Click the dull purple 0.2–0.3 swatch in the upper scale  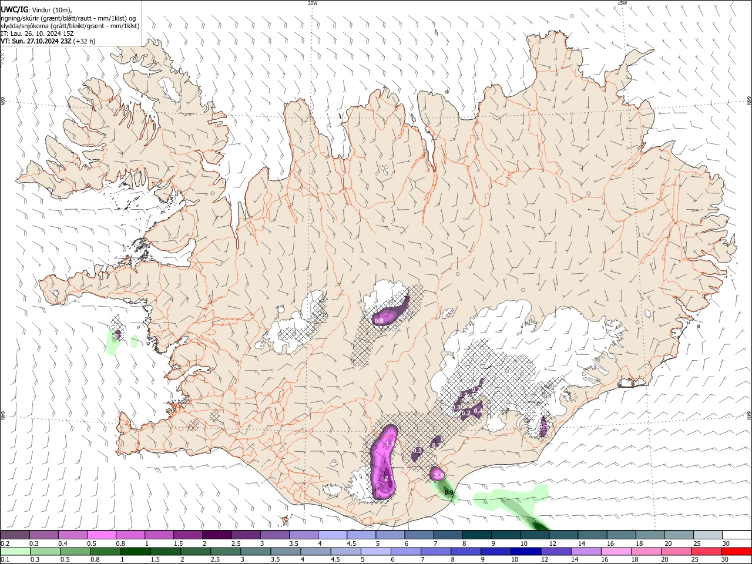(15, 535)
